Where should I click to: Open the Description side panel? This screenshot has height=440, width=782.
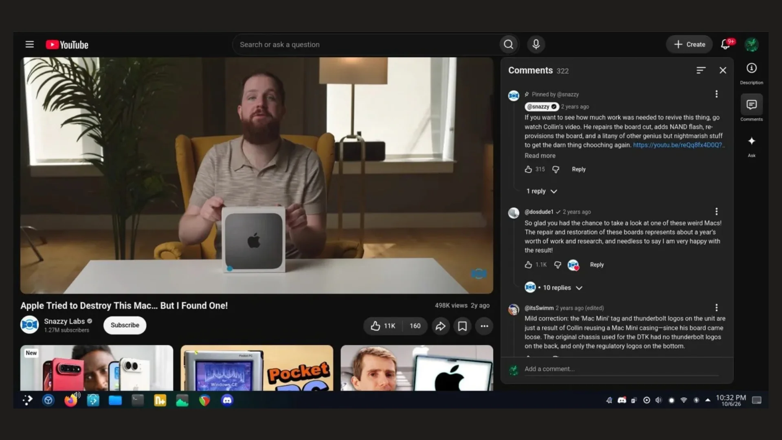pos(751,73)
